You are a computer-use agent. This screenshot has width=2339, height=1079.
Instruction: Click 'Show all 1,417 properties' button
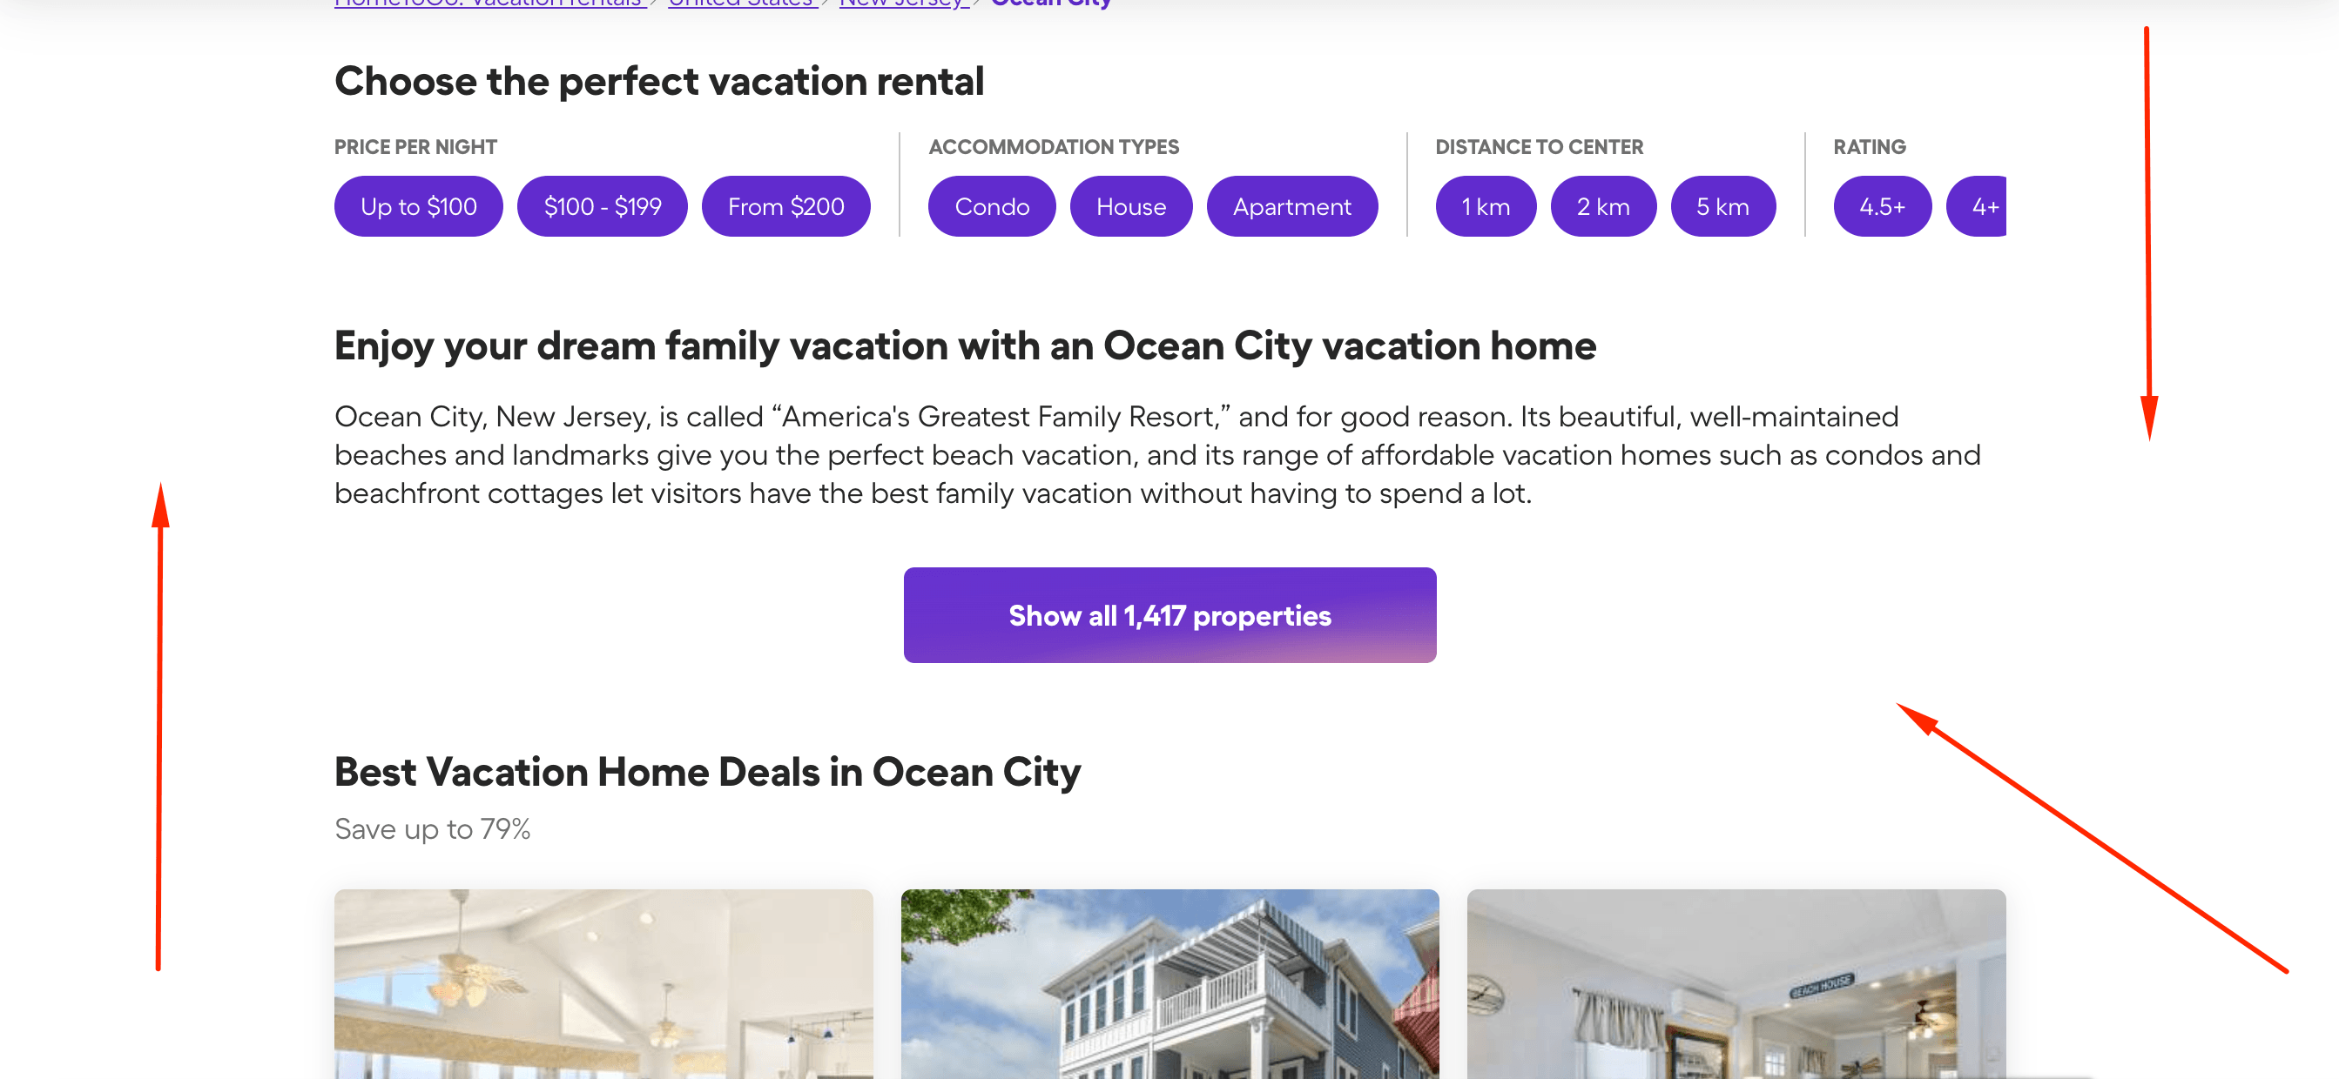[x=1169, y=614]
